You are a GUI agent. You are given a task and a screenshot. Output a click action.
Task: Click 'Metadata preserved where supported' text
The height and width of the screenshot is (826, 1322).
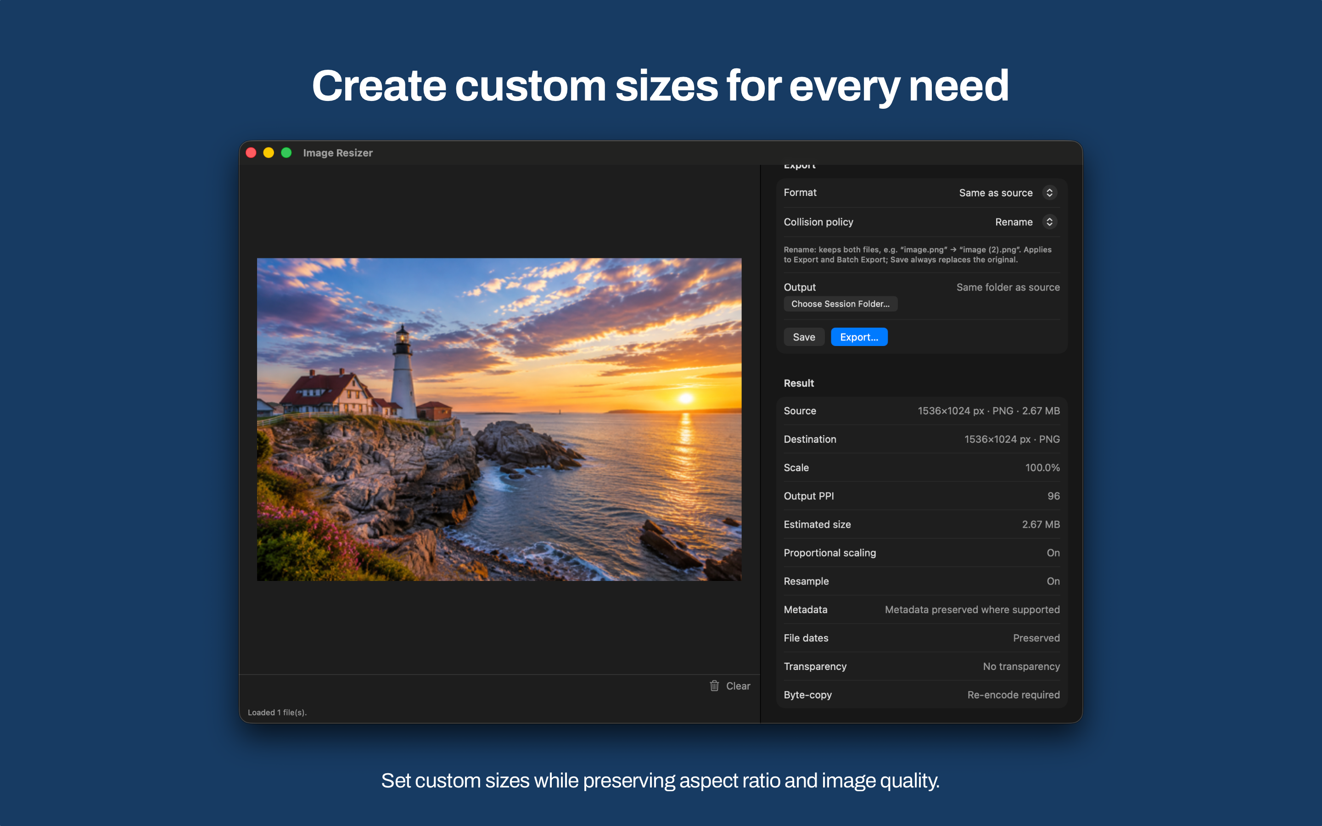pos(972,610)
